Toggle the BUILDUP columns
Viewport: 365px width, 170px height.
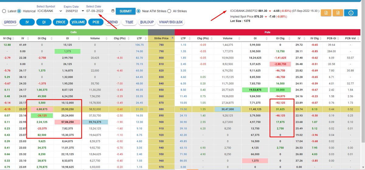pyautogui.click(x=147, y=22)
